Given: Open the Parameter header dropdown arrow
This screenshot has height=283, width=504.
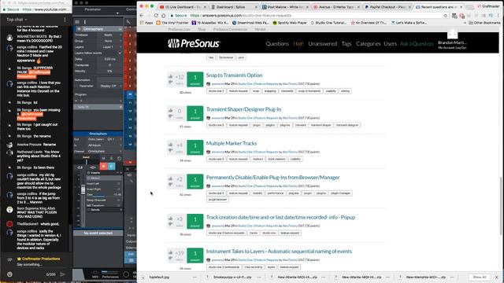Looking at the screenshot, I should coord(117,13).
